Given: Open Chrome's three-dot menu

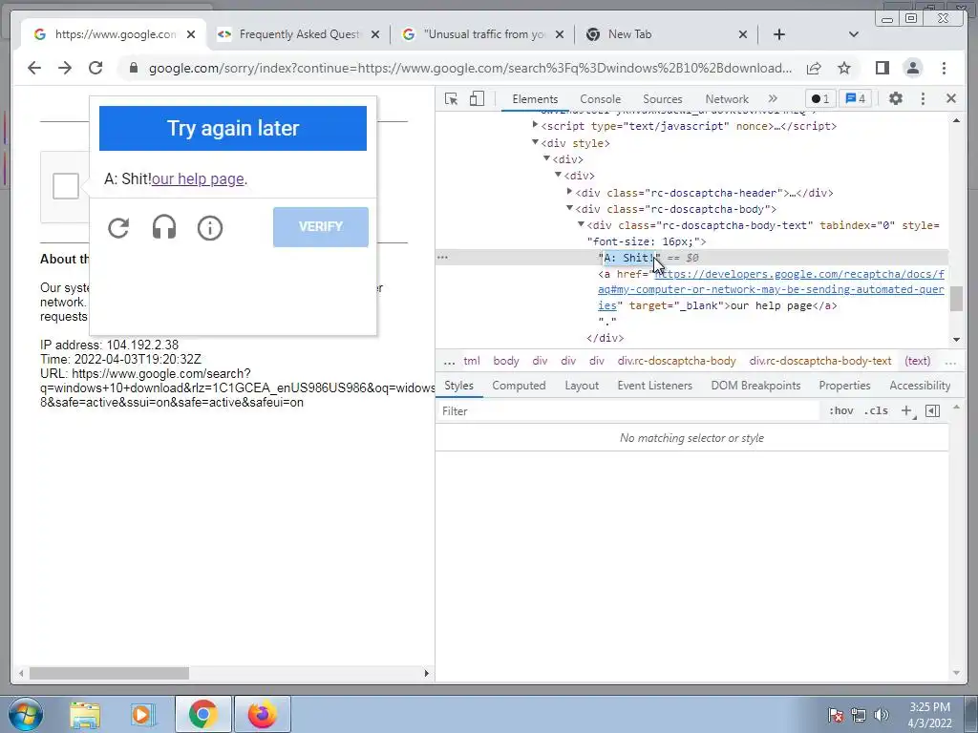Looking at the screenshot, I should 944,68.
